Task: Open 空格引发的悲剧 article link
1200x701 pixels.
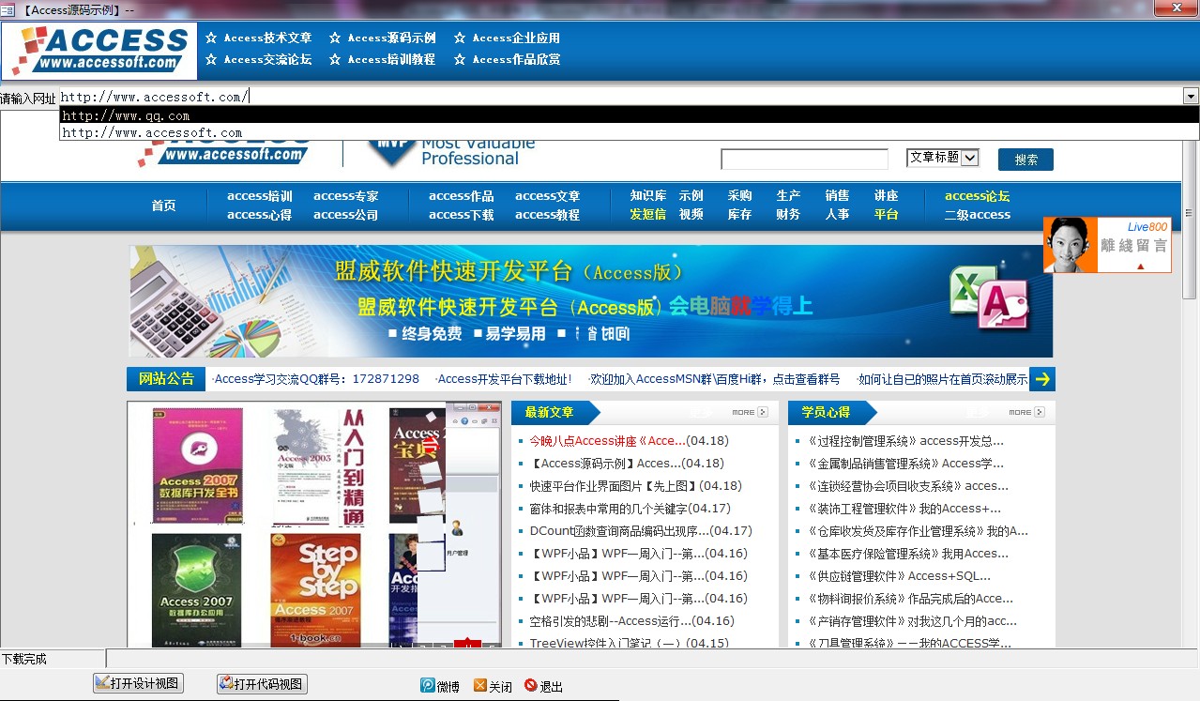Action: tap(631, 621)
